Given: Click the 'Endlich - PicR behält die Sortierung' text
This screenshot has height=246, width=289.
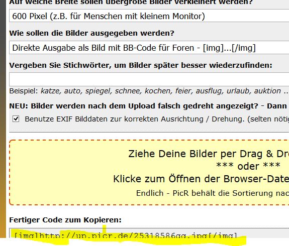Looking at the screenshot, I should [213, 193].
